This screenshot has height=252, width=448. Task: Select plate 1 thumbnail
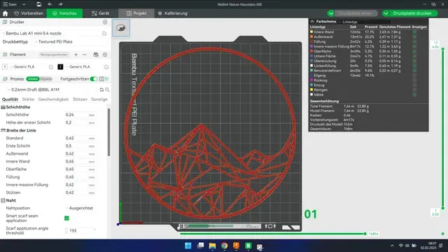click(121, 28)
